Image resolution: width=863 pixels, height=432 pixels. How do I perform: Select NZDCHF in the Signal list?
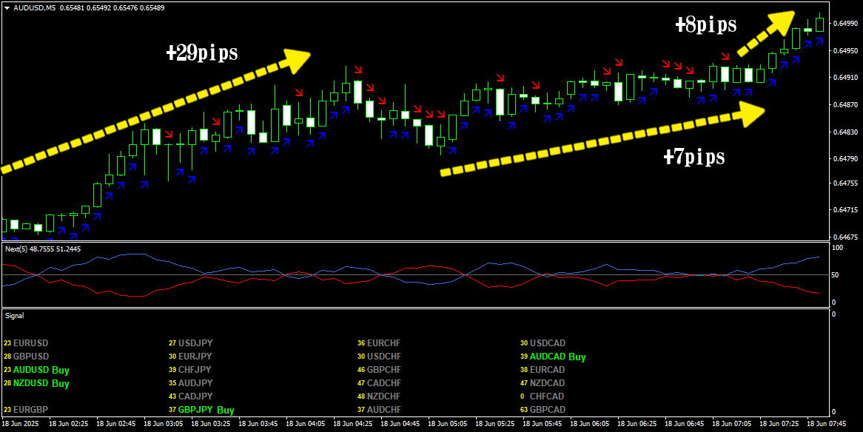(384, 396)
